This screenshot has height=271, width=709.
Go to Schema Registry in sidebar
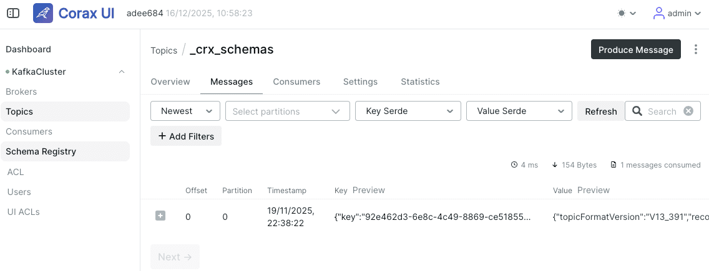[x=65, y=151]
